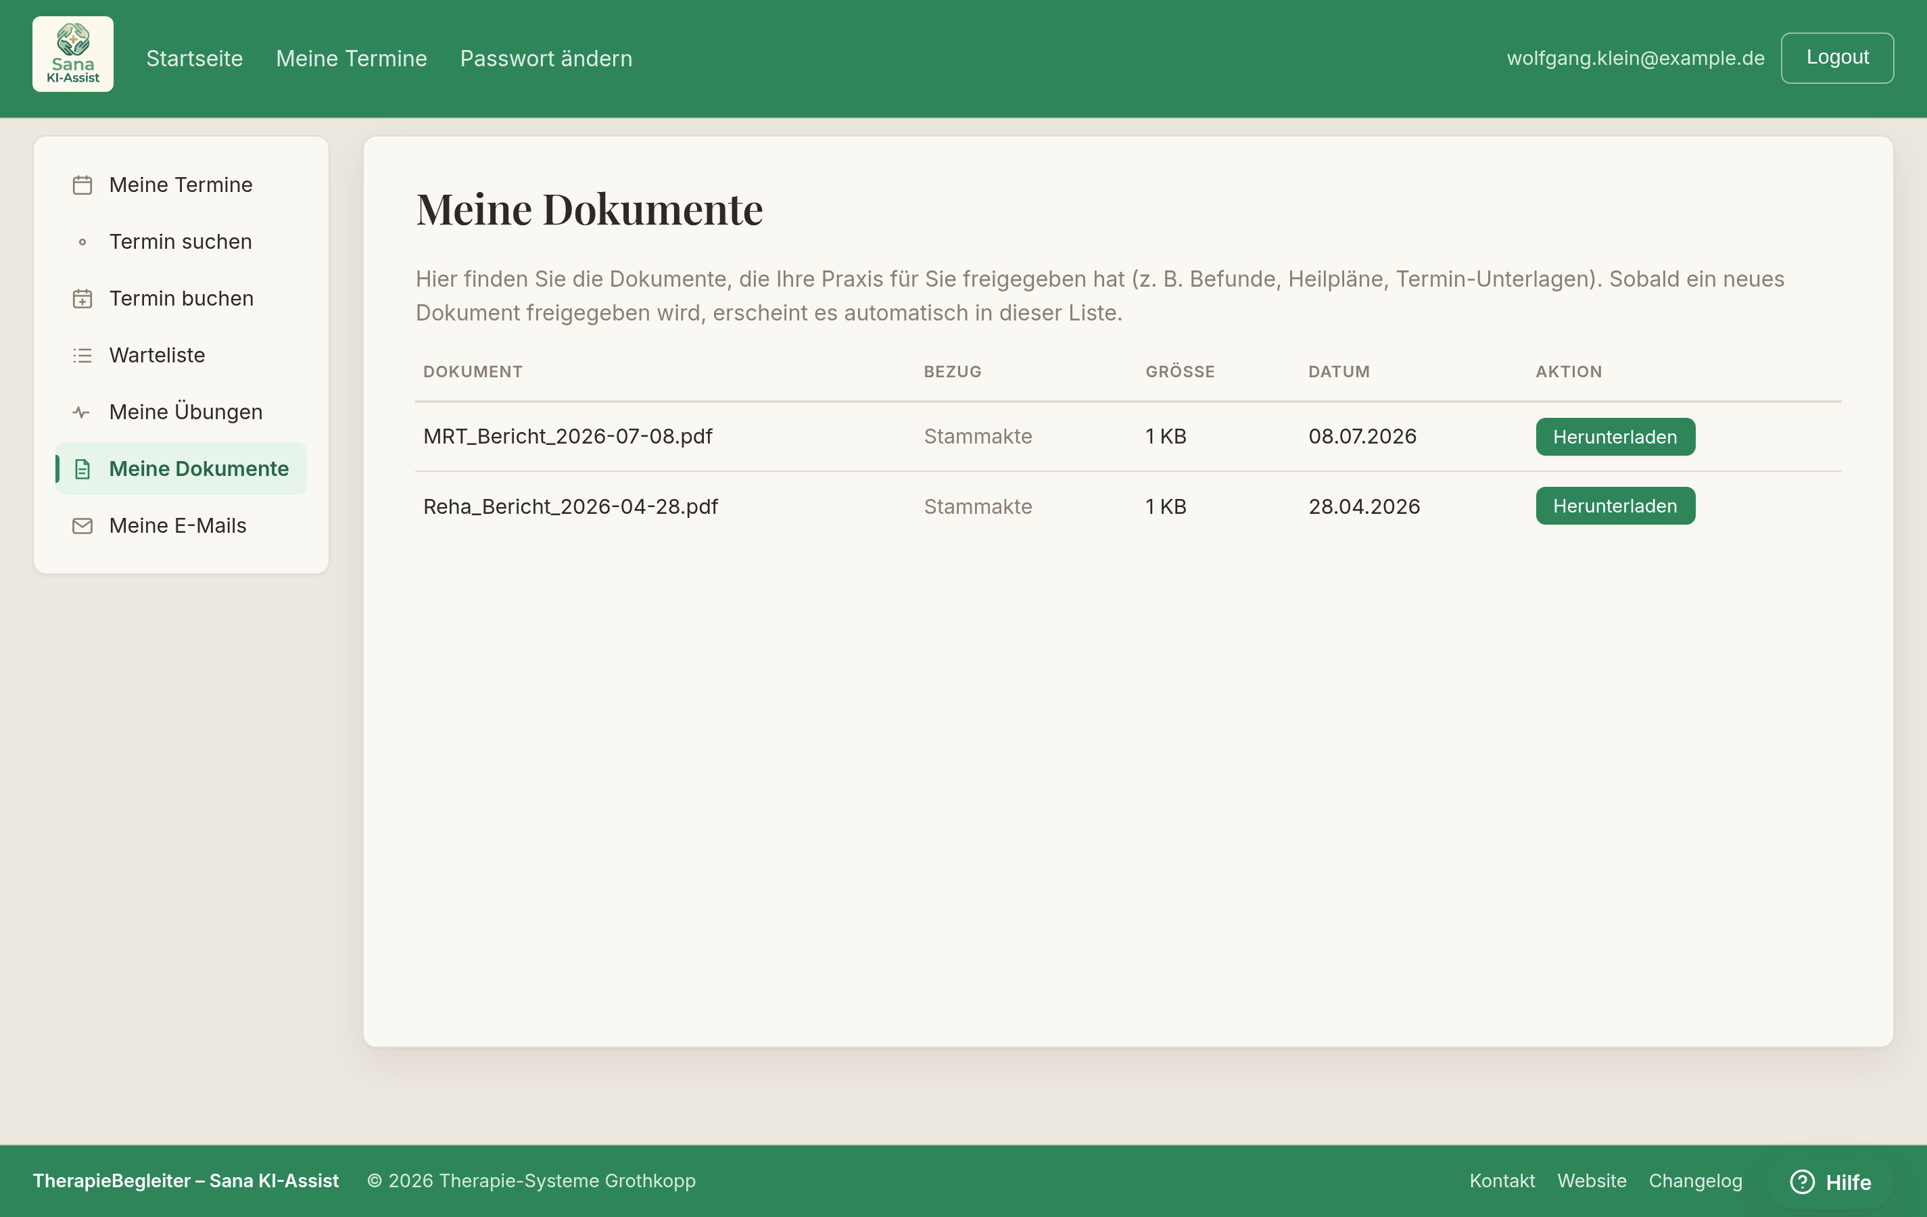Click the file name Reha_Bericht_2026-04-28.pdf
Screen dimensions: 1927x1217
(571, 506)
